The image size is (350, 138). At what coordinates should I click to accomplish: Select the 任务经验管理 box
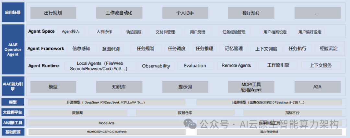[x=234, y=32]
